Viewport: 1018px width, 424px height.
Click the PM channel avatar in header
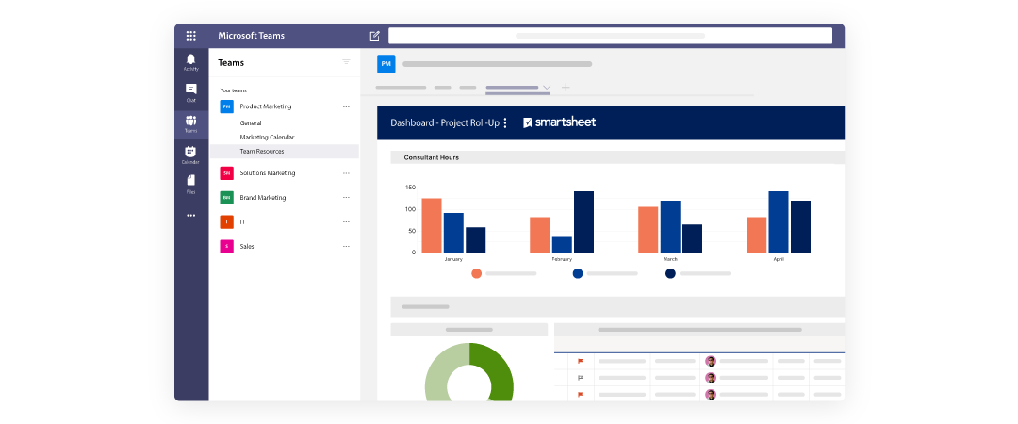tap(386, 64)
